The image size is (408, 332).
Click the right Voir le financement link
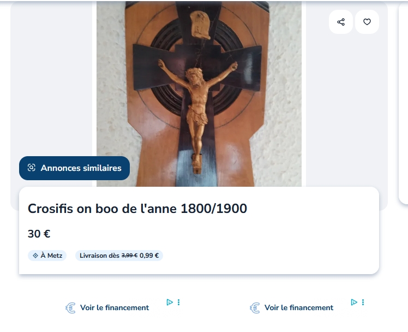(x=299, y=308)
